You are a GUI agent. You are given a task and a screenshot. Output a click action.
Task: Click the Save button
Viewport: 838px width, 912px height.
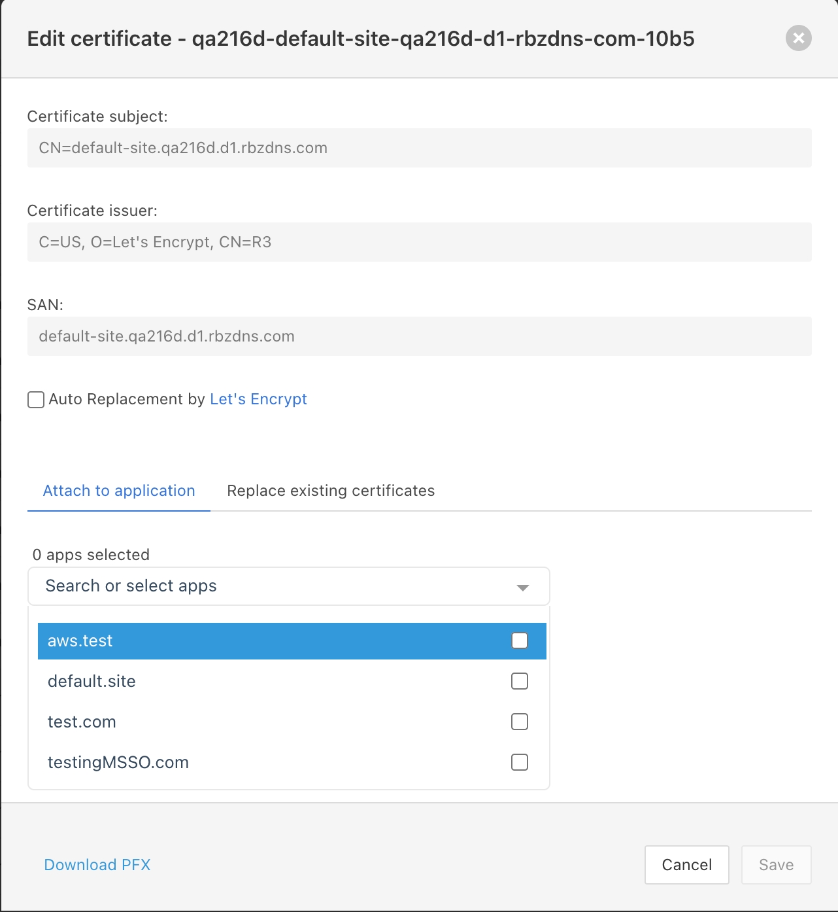776,865
